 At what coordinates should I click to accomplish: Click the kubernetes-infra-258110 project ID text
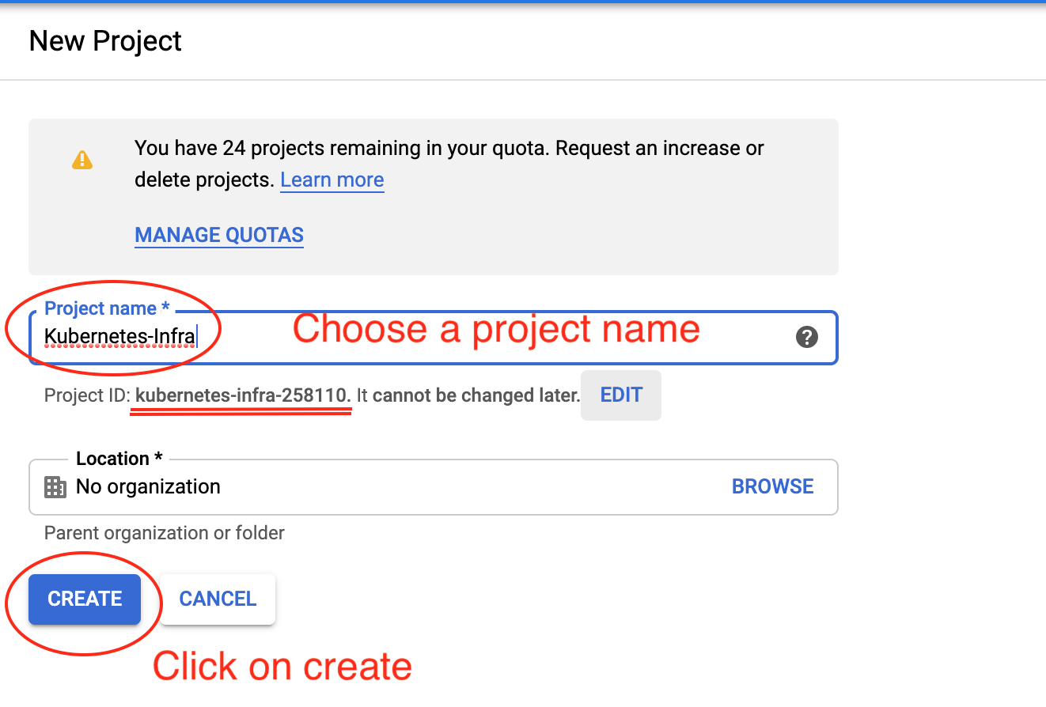pyautogui.click(x=243, y=395)
